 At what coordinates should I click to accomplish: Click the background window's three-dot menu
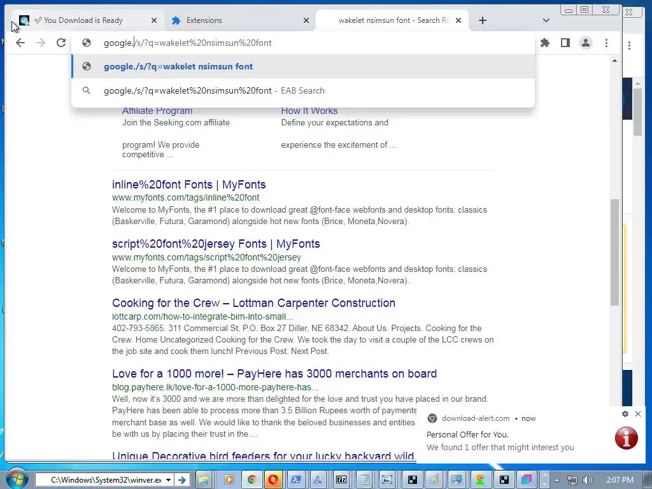[x=629, y=45]
